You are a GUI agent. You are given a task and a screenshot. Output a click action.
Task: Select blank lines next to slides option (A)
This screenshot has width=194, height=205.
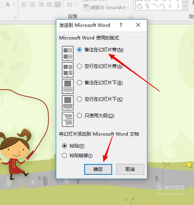point(99,66)
